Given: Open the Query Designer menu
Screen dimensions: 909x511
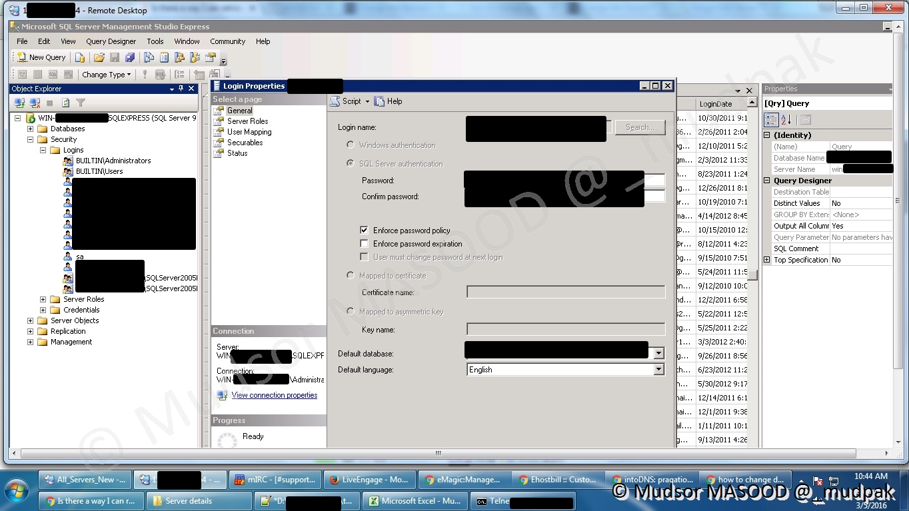Looking at the screenshot, I should click(111, 41).
